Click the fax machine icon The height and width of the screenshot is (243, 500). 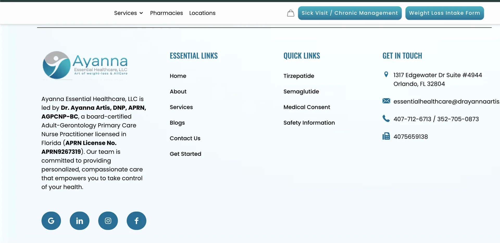coord(386,136)
